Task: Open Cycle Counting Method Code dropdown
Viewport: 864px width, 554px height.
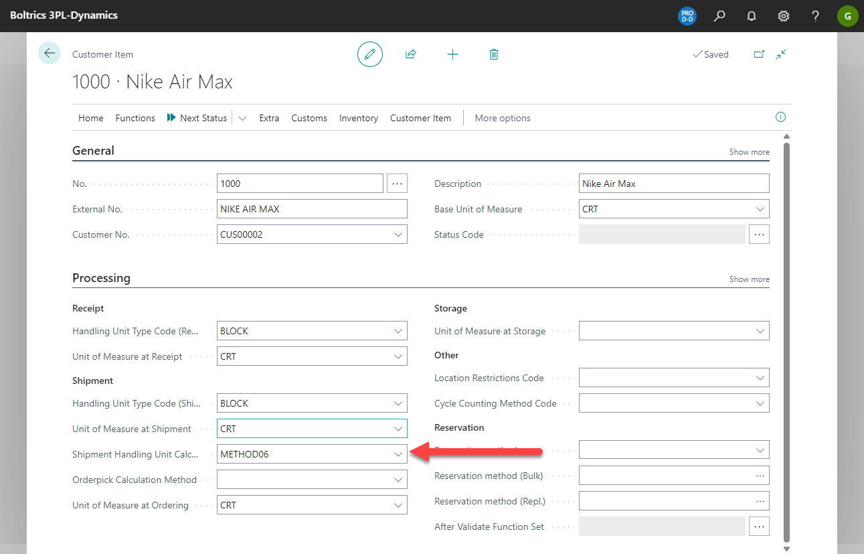Action: 760,403
